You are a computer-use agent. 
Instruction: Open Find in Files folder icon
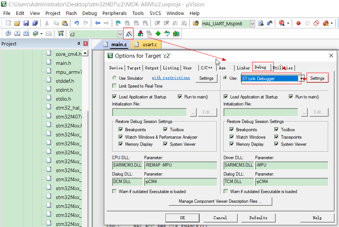point(196,23)
